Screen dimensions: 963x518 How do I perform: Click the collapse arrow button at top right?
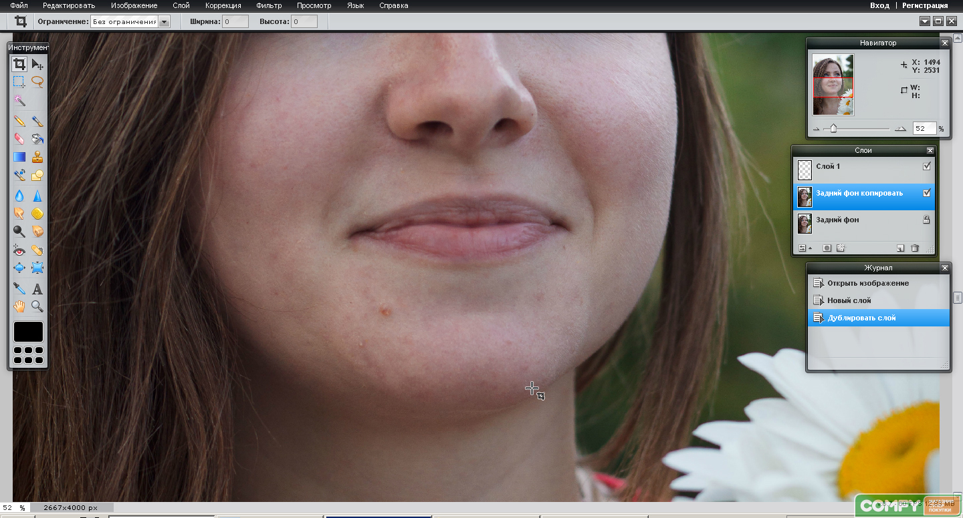click(925, 21)
